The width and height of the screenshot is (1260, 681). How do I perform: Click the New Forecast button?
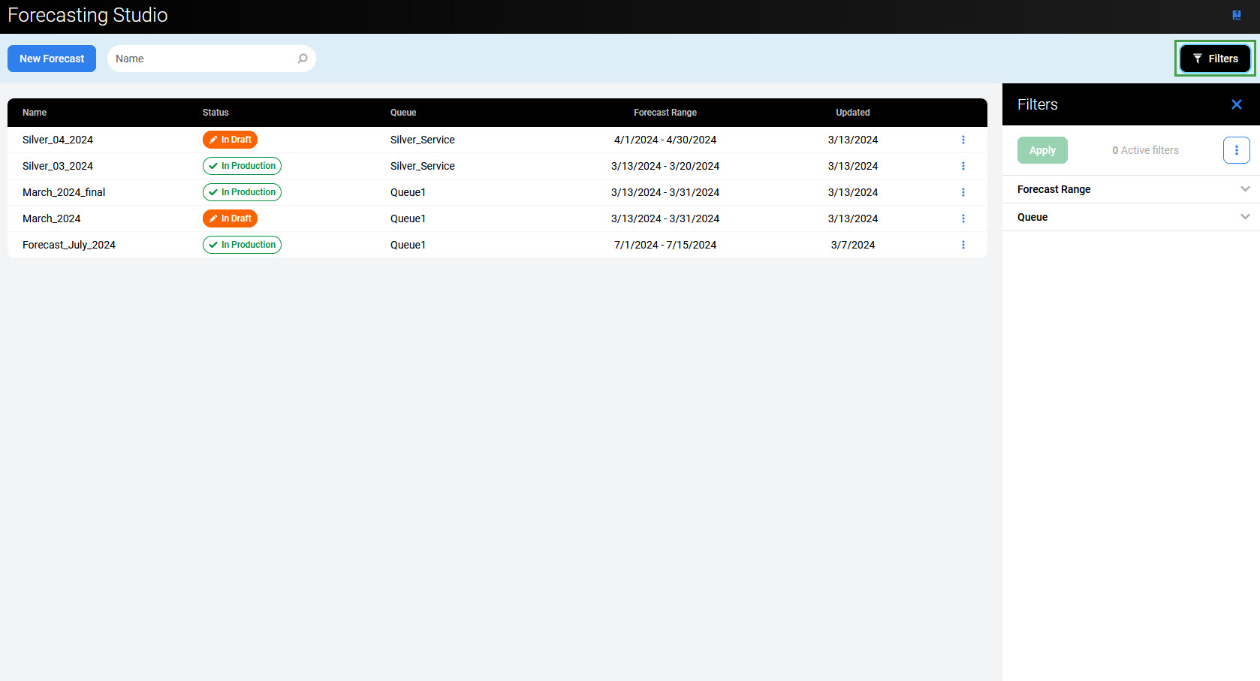(x=52, y=59)
